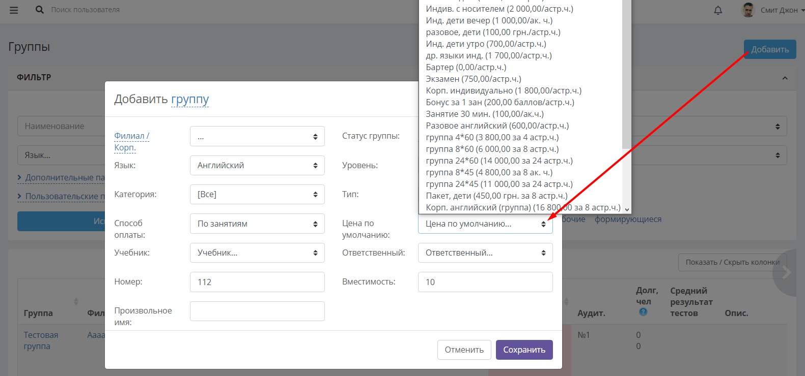Open the Учебник dropdown
The image size is (805, 376).
pyautogui.click(x=257, y=253)
